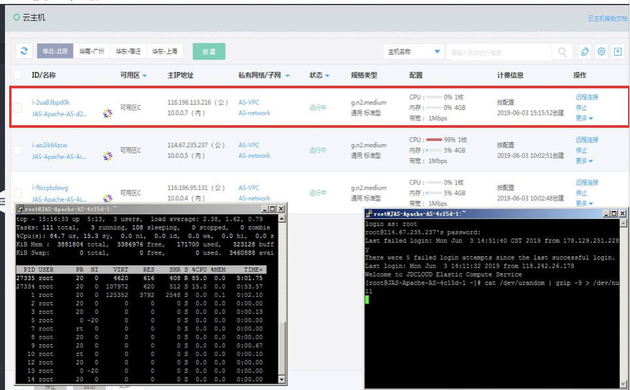The image size is (630, 390).
Task: Open instance link i-ao2ik64zcw
Action: [x=49, y=145]
